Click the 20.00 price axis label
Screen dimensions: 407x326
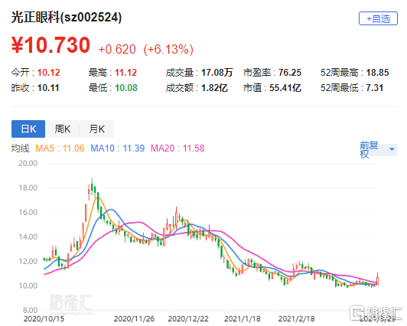(28, 163)
